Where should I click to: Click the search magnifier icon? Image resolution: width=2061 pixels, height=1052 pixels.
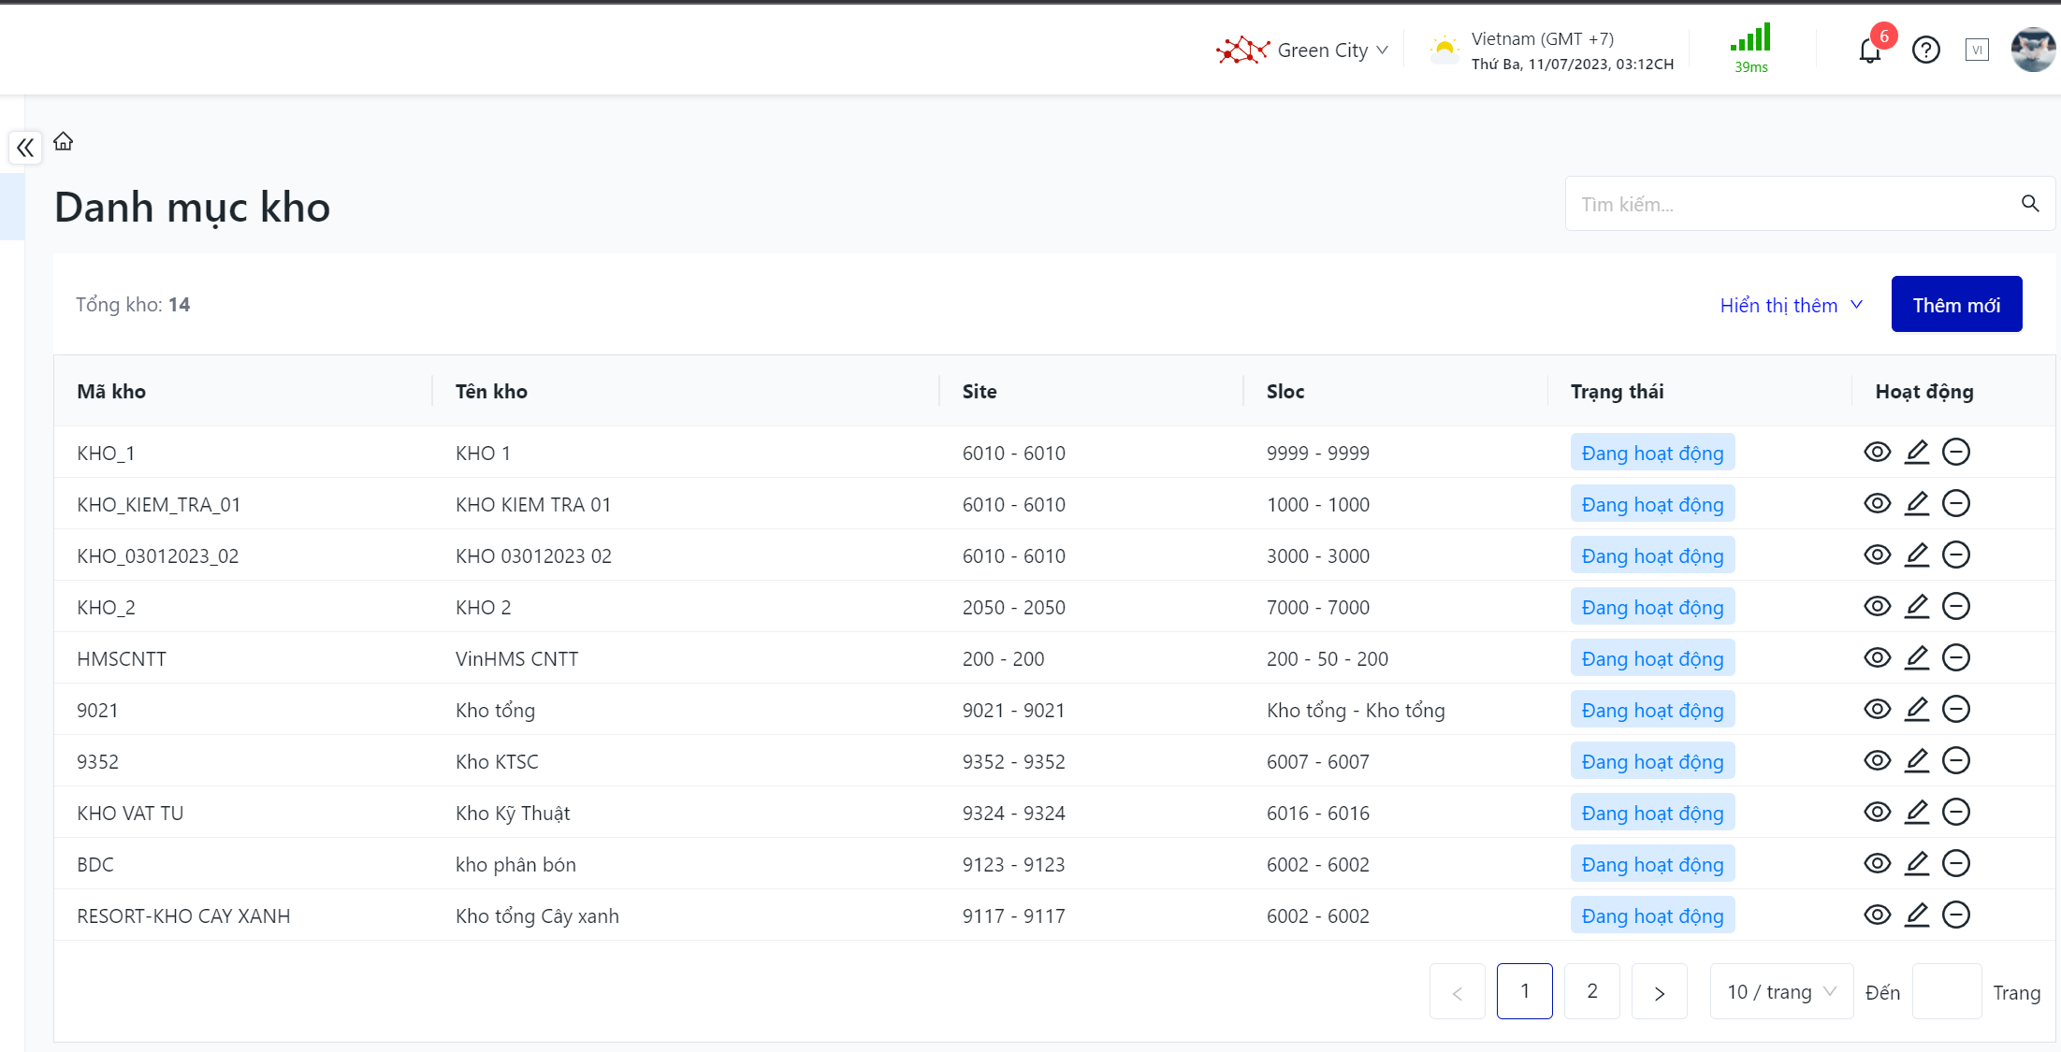[2029, 203]
